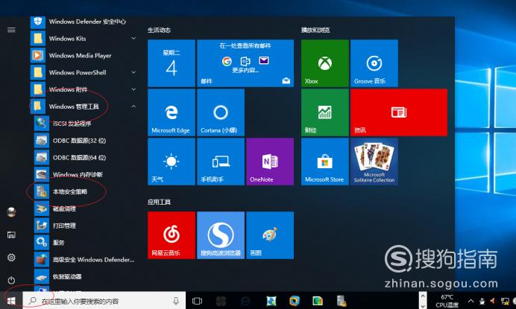Open the Pictures shortcut in Start sidebar
This screenshot has height=309, width=516.
click(11, 235)
